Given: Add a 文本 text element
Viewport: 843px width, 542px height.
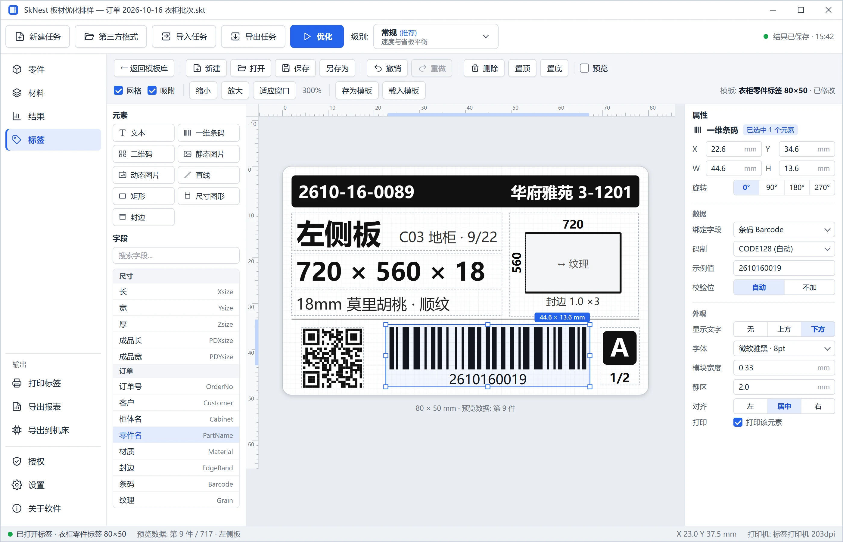Looking at the screenshot, I should coord(144,133).
